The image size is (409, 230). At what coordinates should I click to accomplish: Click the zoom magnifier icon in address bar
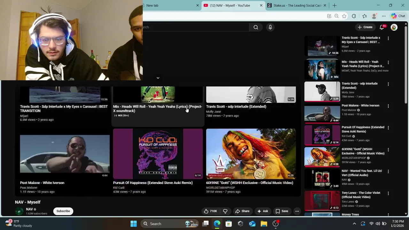[336, 16]
